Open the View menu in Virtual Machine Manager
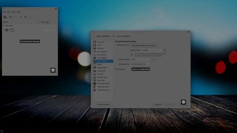This screenshot has width=237, height=133. [x=13, y=12]
